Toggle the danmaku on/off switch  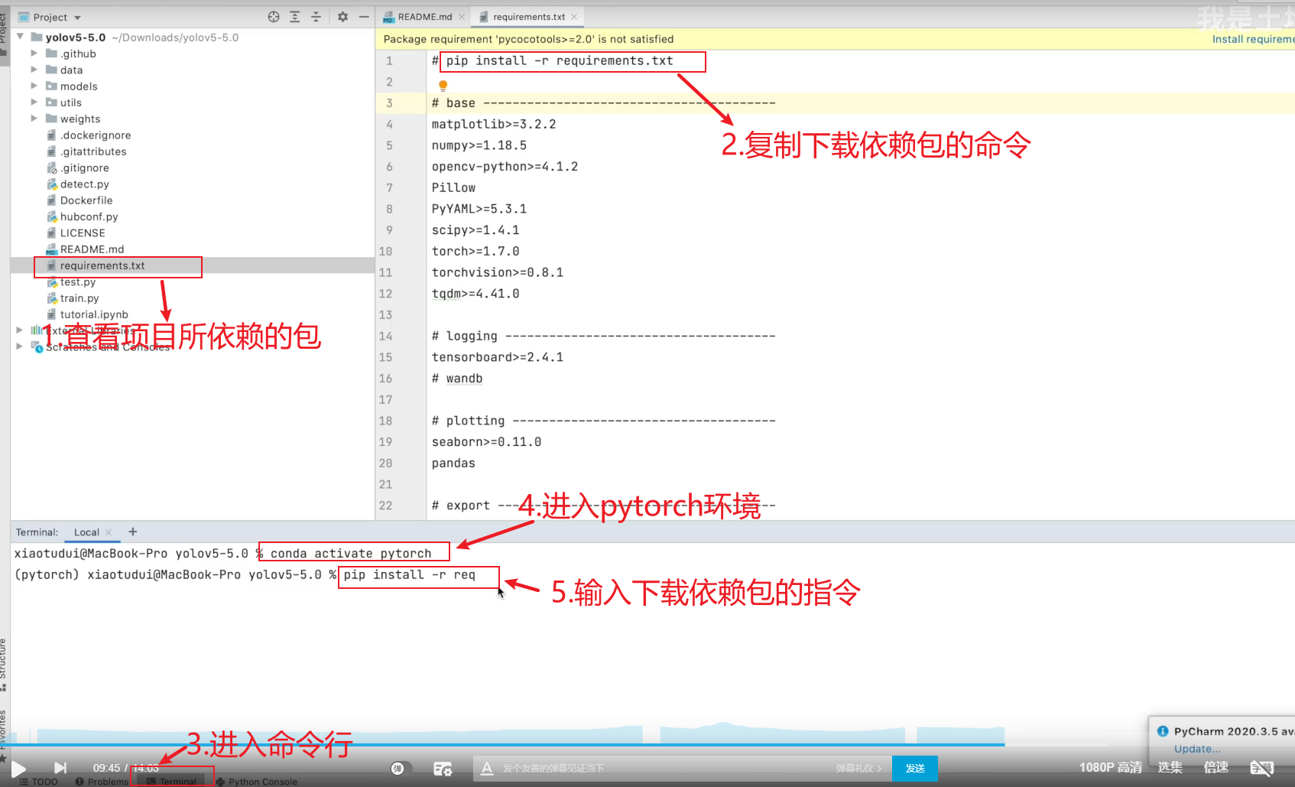pos(401,768)
